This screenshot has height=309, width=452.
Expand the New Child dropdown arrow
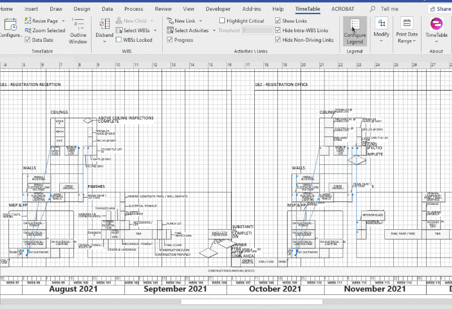tap(152, 21)
